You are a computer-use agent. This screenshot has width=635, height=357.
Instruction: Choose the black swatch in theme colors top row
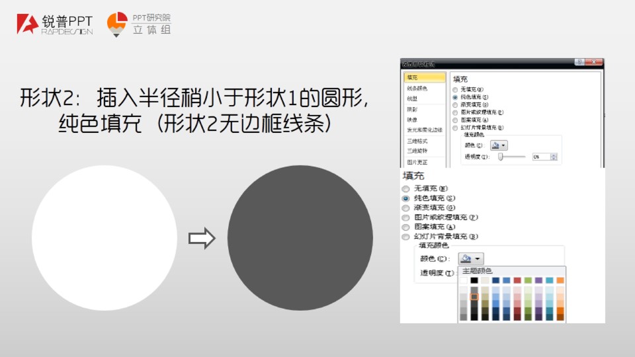click(x=474, y=280)
